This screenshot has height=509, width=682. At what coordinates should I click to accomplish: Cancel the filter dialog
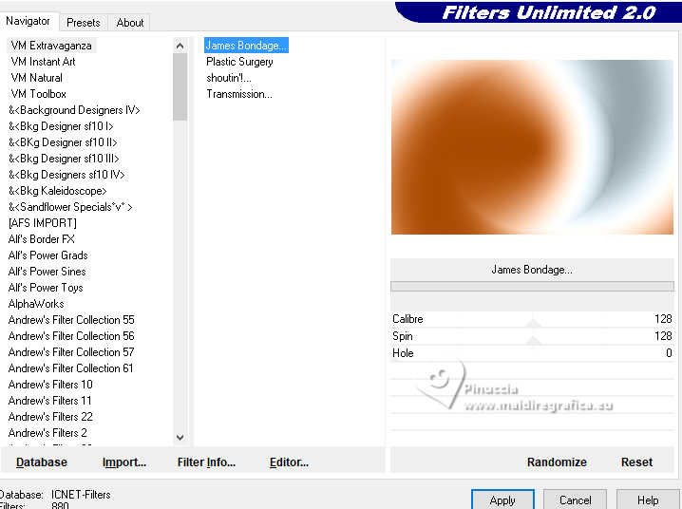[x=575, y=500]
